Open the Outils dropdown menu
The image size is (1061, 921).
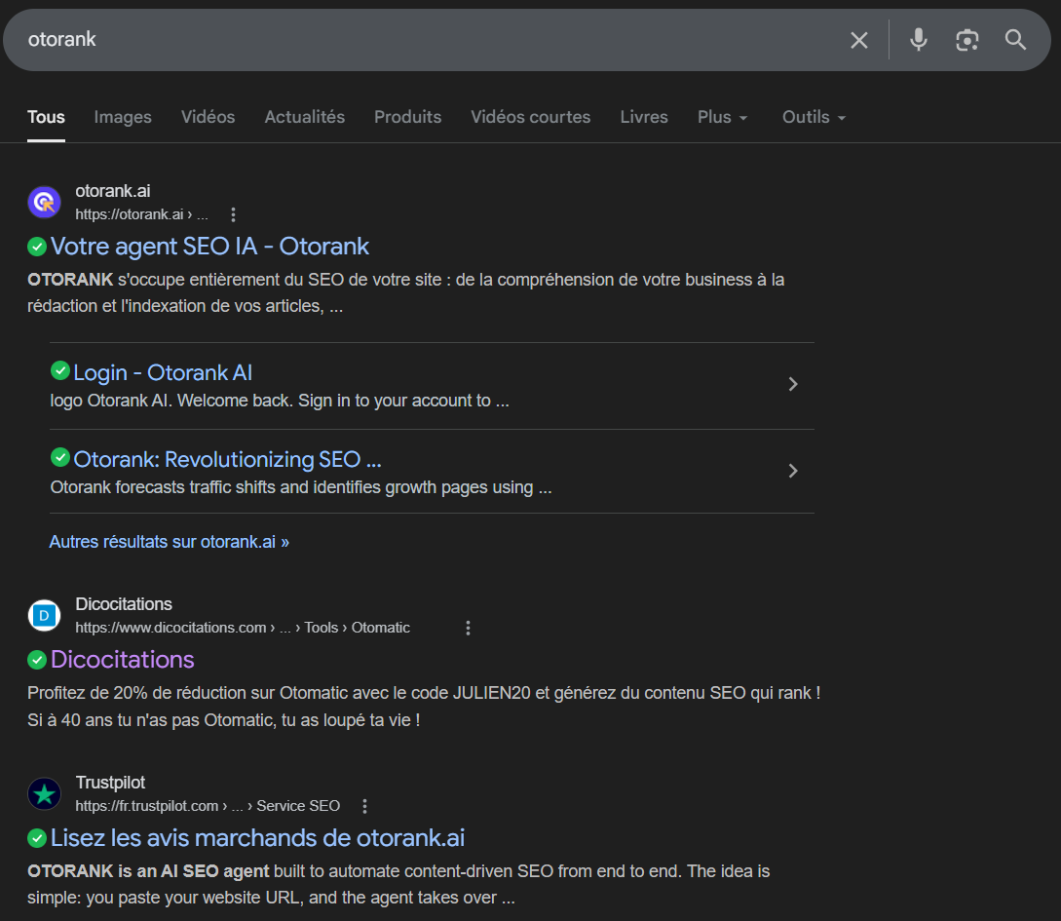tap(815, 117)
